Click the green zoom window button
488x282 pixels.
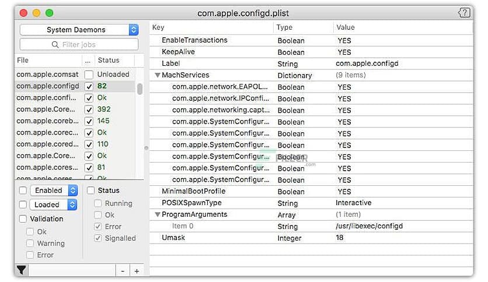tap(49, 13)
